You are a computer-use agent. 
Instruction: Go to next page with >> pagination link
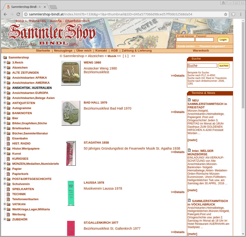coord(133,56)
